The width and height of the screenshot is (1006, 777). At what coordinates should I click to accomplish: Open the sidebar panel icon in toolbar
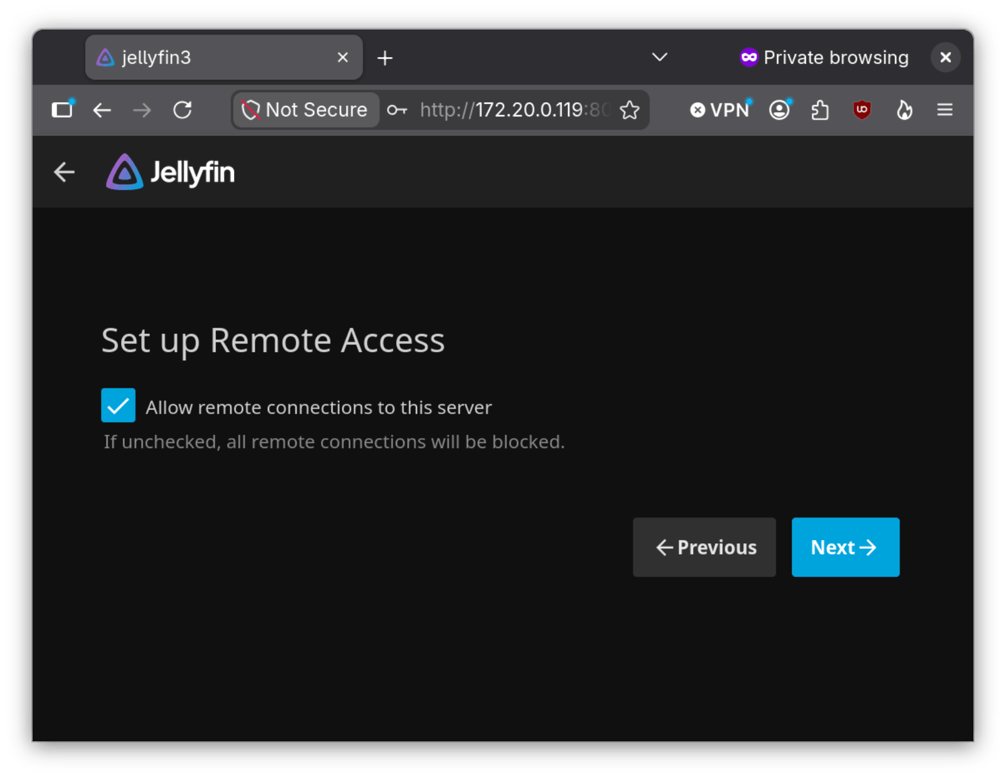[x=62, y=110]
